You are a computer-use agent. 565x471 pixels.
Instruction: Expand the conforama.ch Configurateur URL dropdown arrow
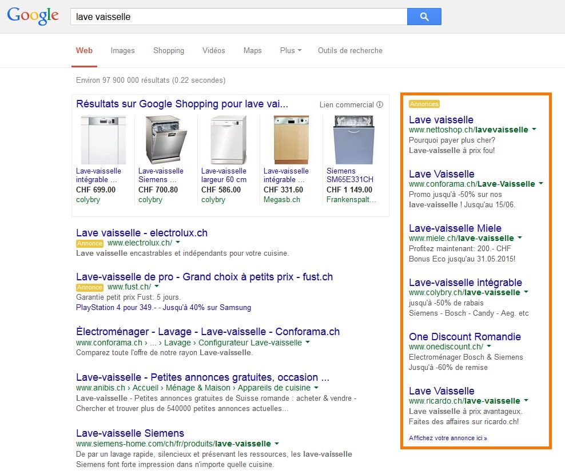coord(307,342)
